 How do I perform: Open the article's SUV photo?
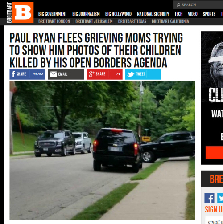coord(102,151)
